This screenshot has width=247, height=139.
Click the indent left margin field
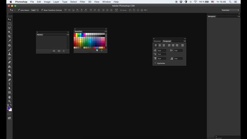tap(162, 51)
